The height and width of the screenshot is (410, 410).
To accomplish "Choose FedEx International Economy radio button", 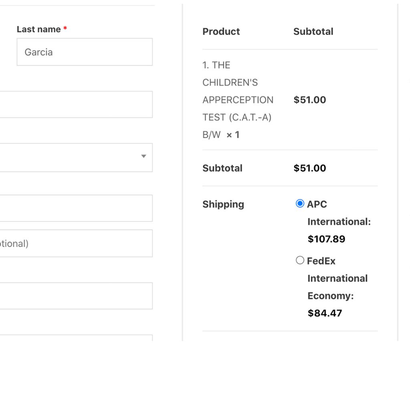I will coord(300,261).
